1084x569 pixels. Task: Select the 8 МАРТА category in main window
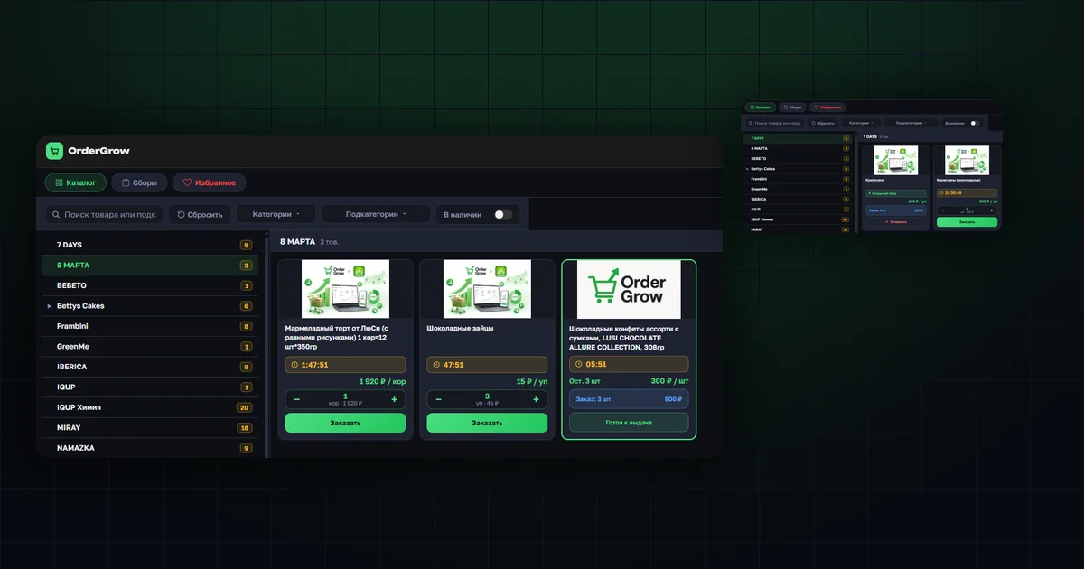pyautogui.click(x=149, y=266)
